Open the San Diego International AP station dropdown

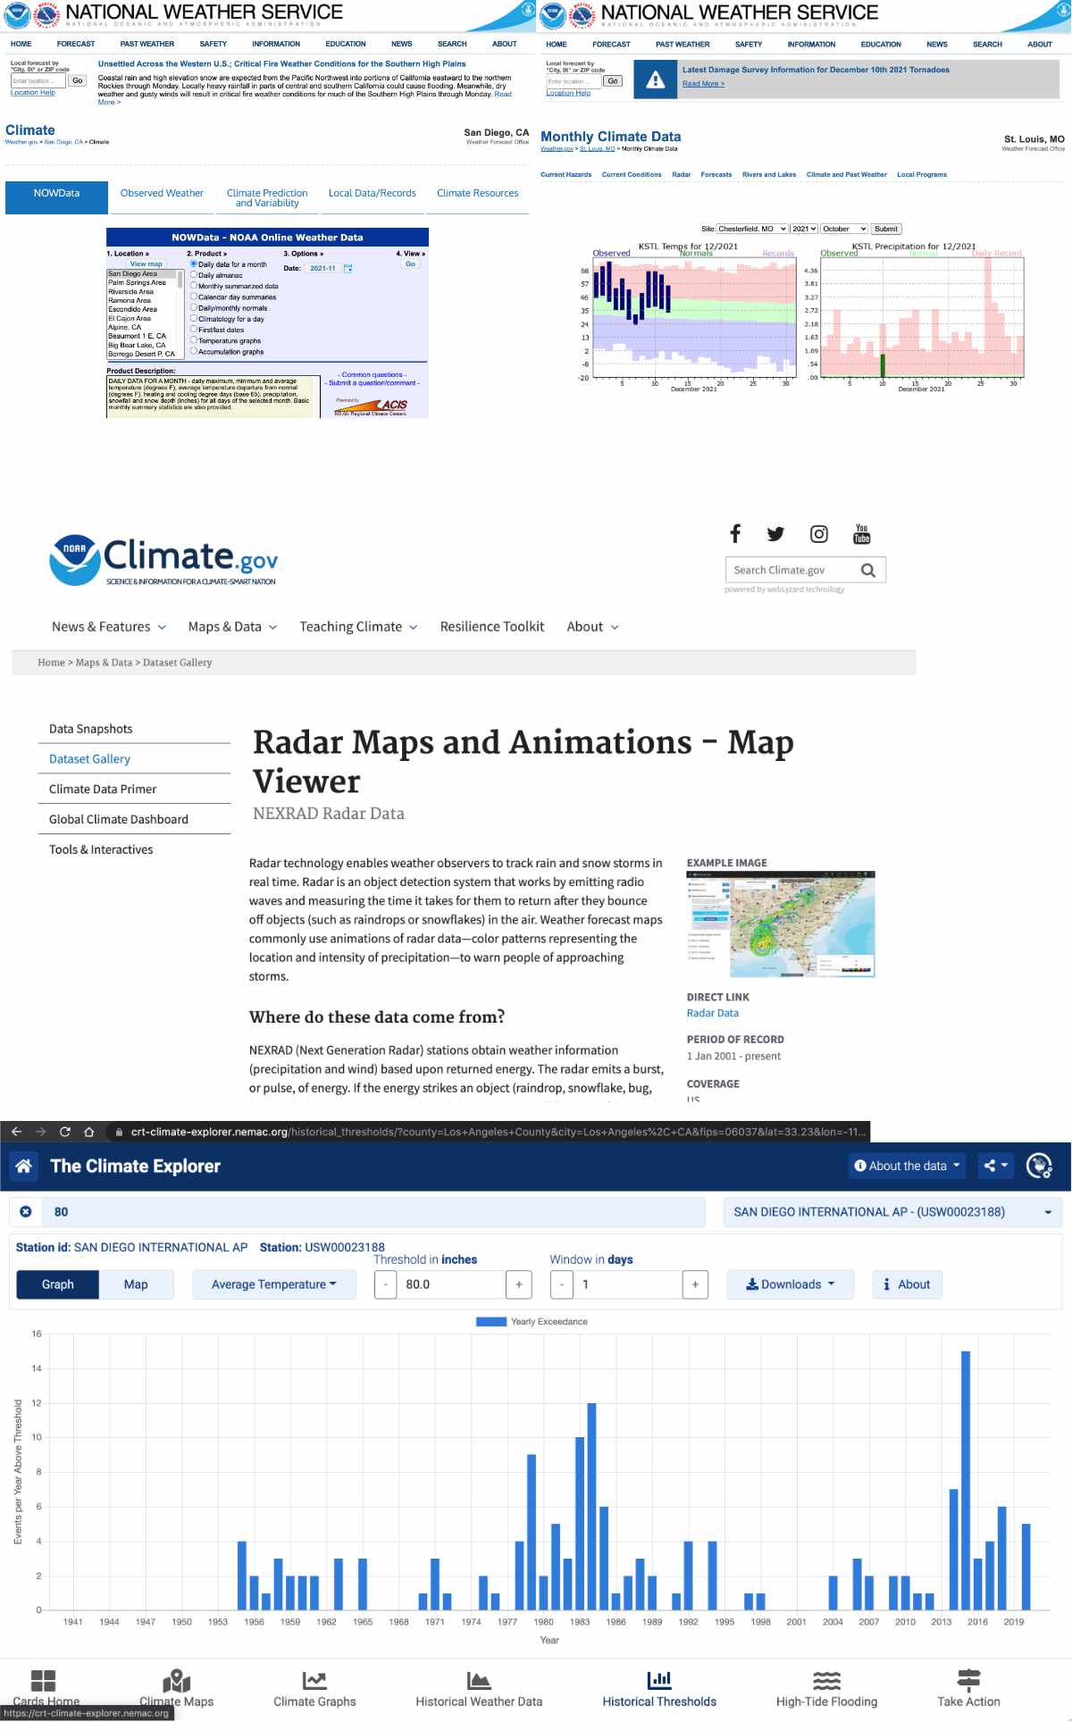pyautogui.click(x=892, y=1212)
